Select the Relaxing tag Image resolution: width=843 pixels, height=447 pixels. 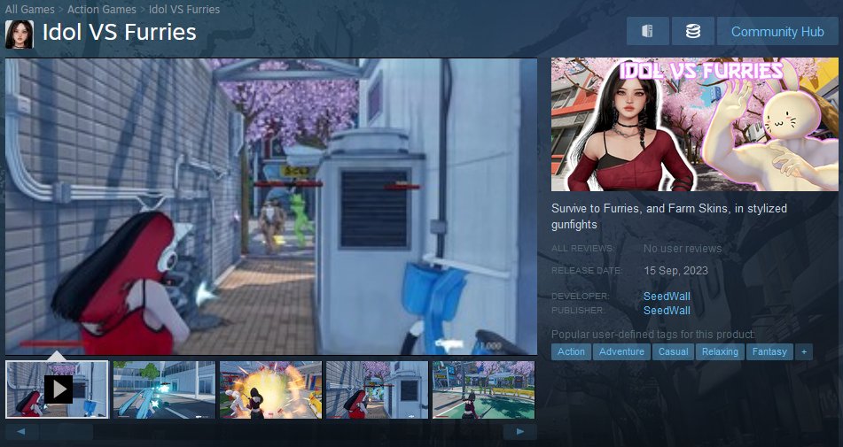[x=720, y=352]
